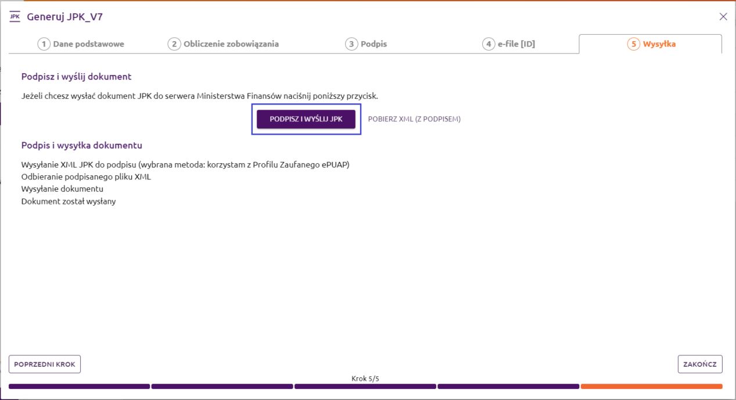Finish the wizard with Zakończ

700,364
